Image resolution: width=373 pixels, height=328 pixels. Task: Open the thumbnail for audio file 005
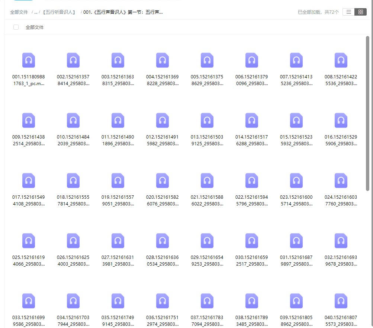pos(207,60)
